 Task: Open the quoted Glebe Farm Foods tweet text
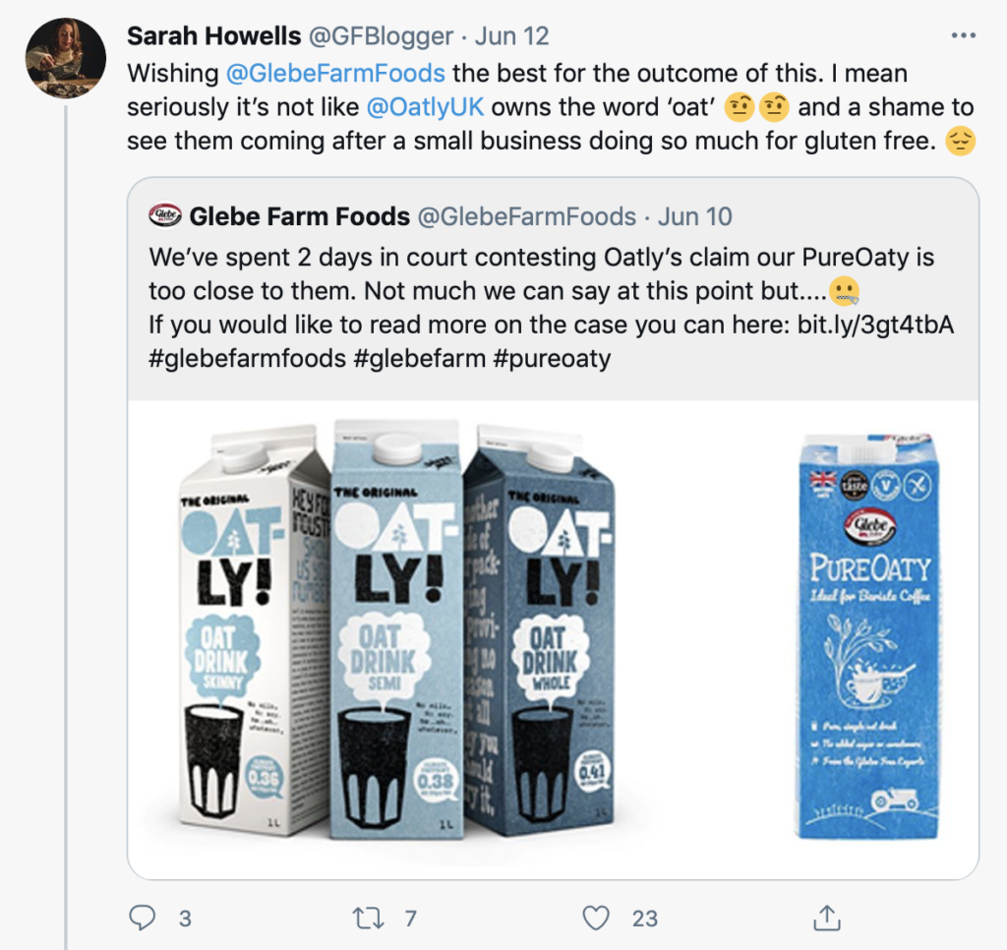551,308
